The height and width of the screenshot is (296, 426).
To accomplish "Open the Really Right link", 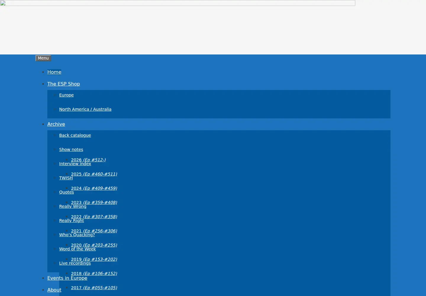I will coord(72,221).
